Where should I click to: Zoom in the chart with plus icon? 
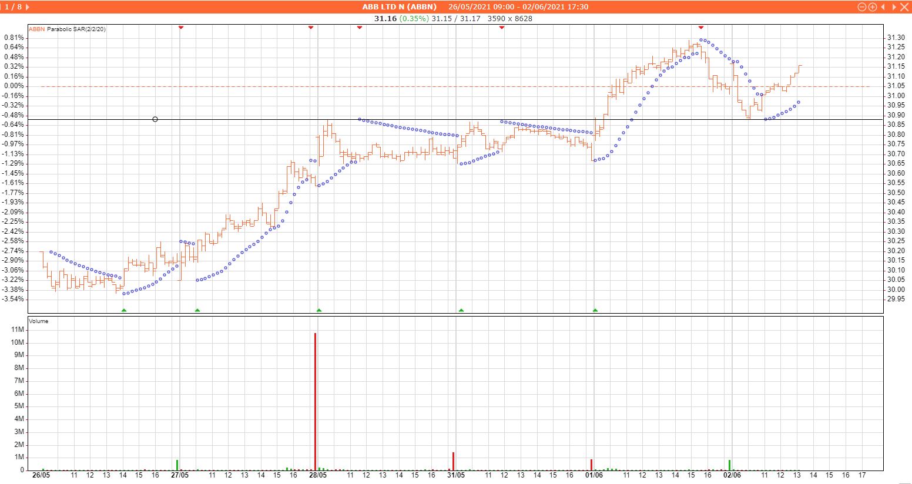[x=873, y=7]
